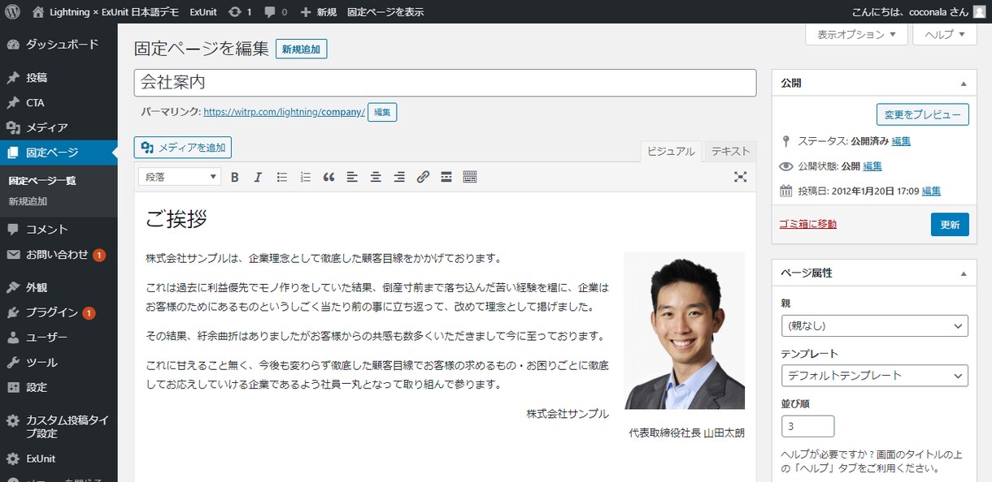
Task: Go to 投稿 posts menu
Action: click(59, 78)
